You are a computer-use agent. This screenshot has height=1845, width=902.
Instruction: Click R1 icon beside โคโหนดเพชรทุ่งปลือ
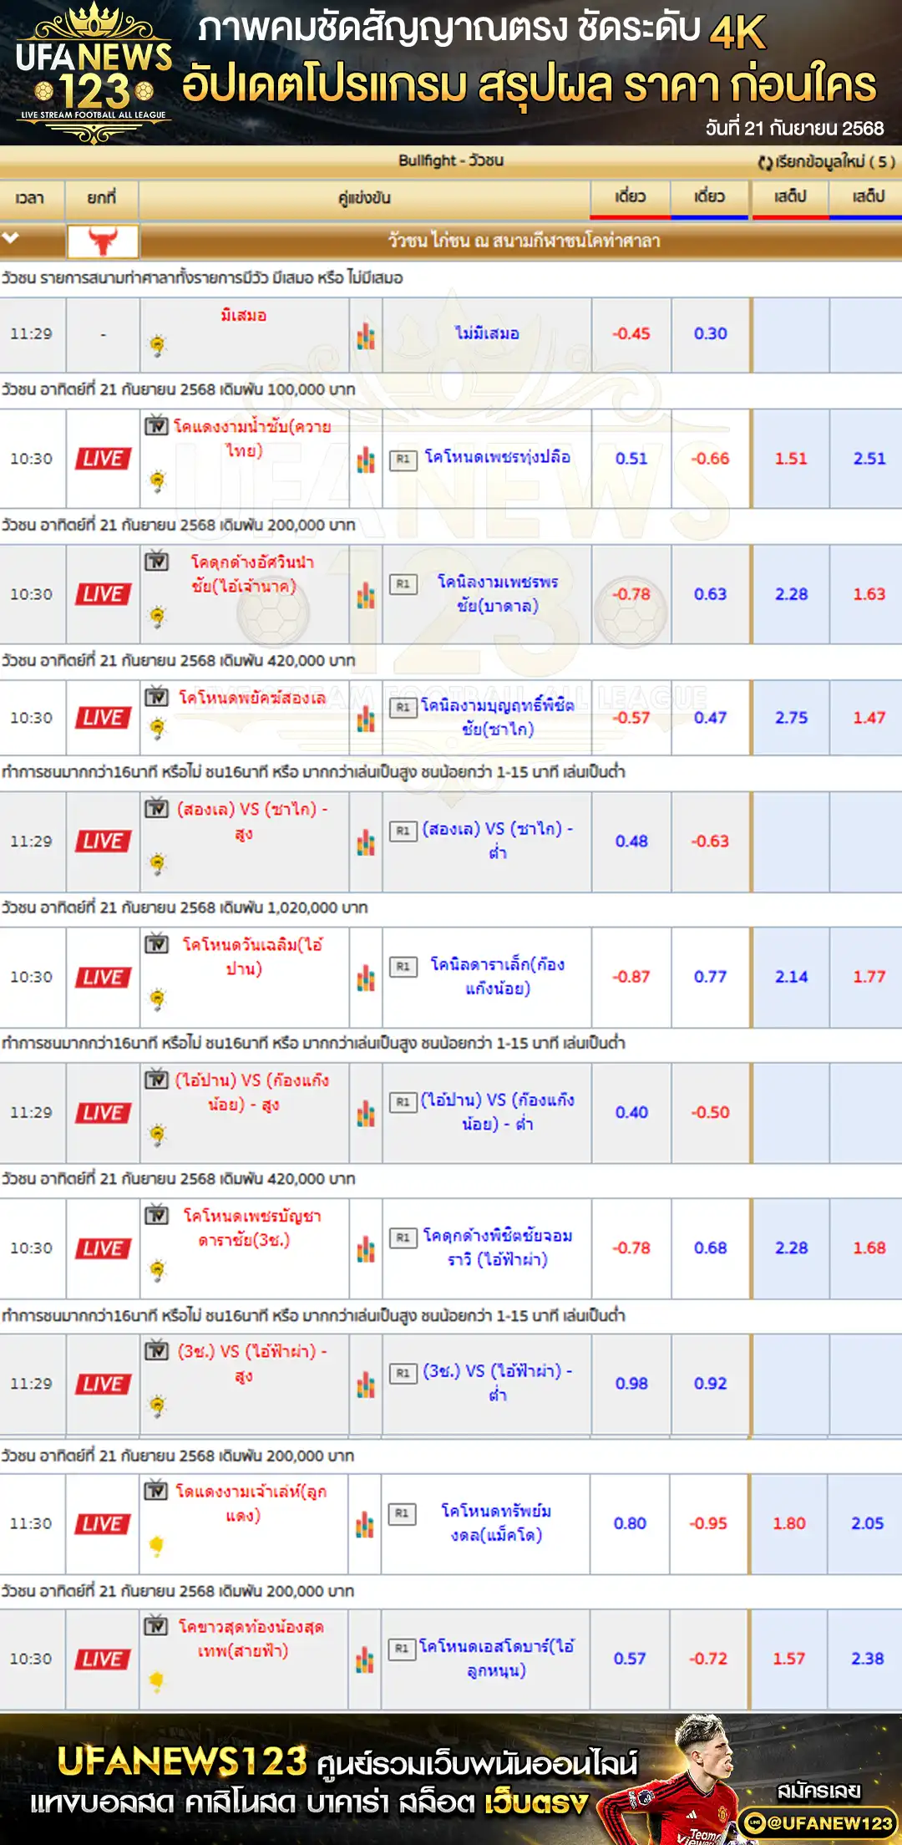pyautogui.click(x=403, y=459)
